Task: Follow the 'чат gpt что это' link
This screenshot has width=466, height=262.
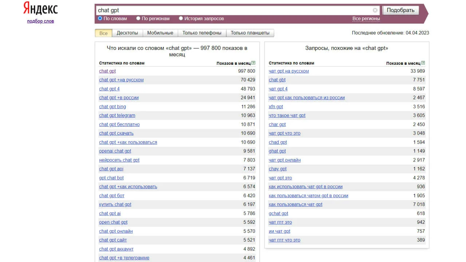Action: pos(285,133)
